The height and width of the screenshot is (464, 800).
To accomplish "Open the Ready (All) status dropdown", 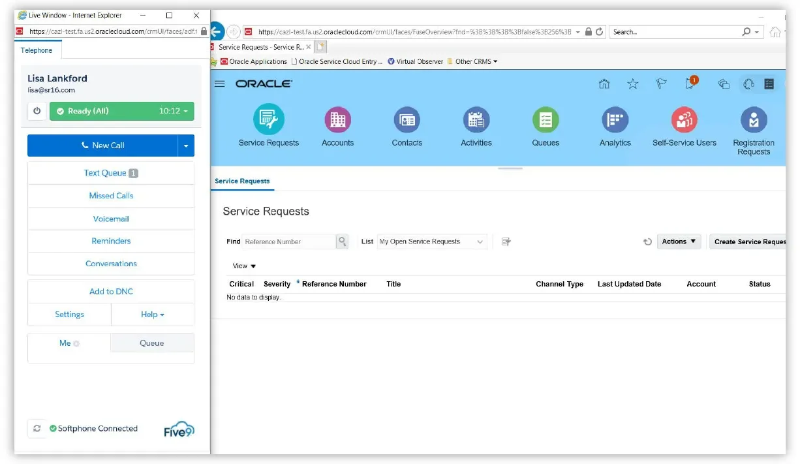I will pyautogui.click(x=122, y=111).
